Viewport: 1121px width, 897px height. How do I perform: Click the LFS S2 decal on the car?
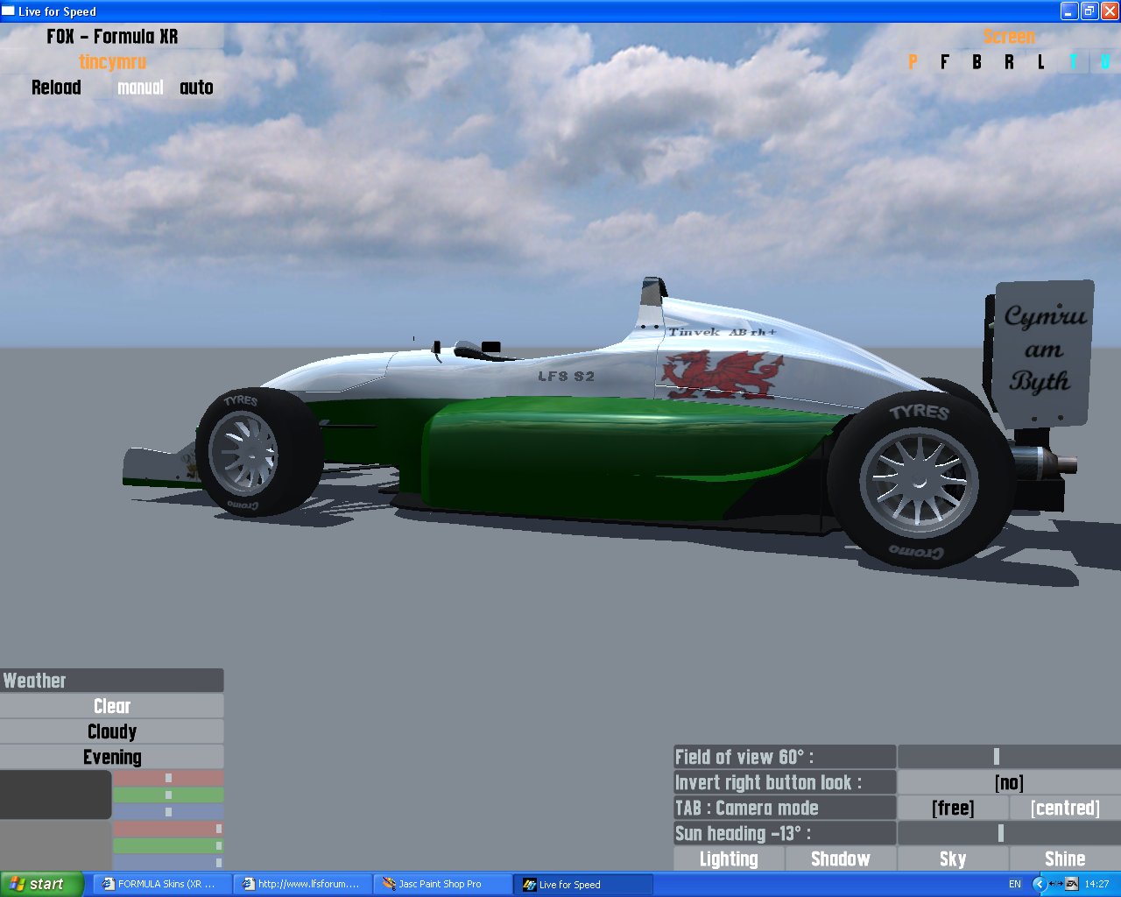point(566,376)
